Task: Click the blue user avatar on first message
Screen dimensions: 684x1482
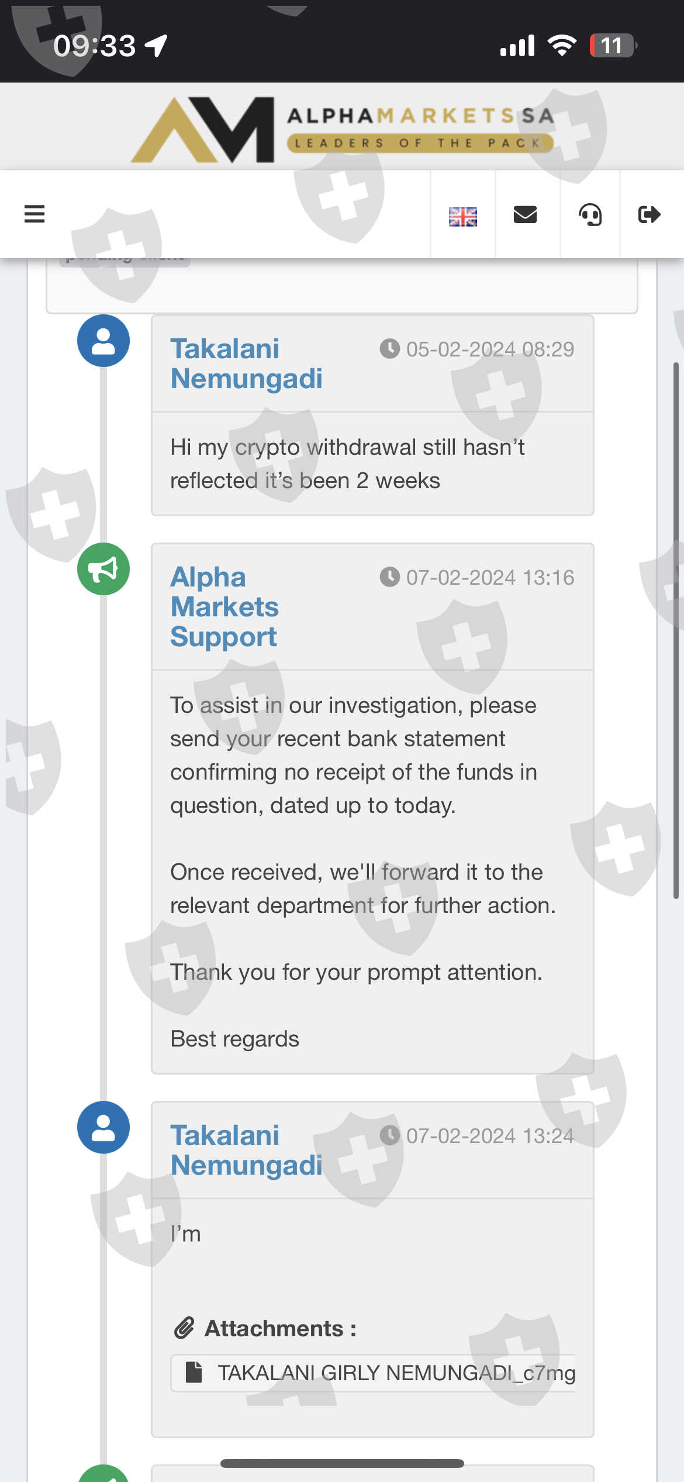Action: coord(103,341)
